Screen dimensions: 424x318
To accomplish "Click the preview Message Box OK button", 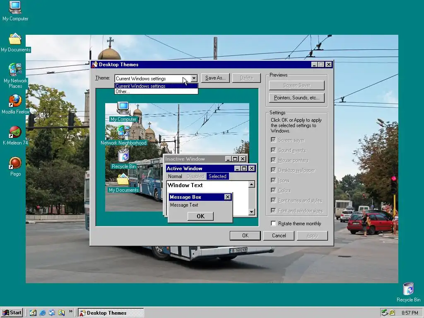I will (200, 216).
